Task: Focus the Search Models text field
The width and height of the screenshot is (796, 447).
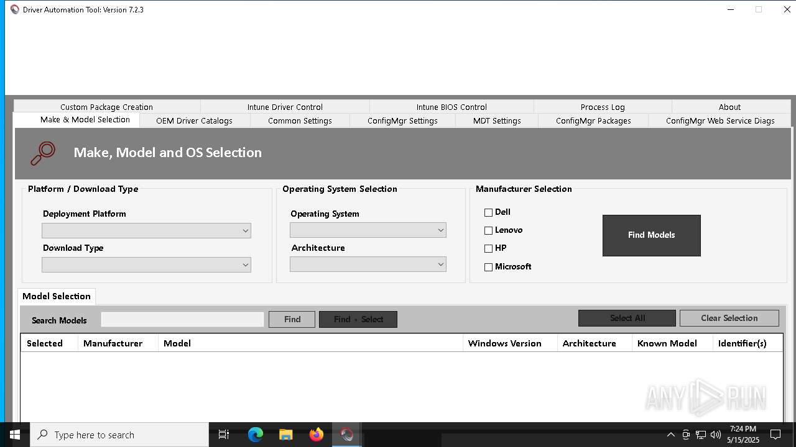Action: [x=183, y=319]
